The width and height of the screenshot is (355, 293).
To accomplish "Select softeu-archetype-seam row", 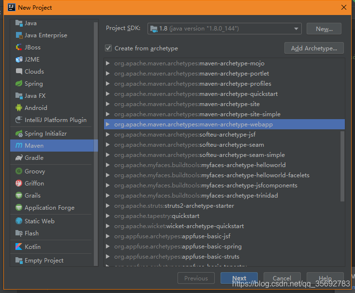I will (224, 145).
